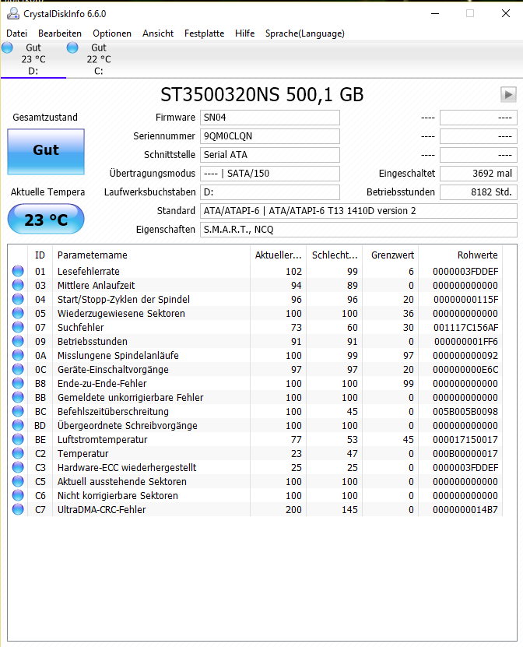Viewport: 523px width, 647px height.
Task: Click status orb for Geräte-Einschaltvorgänge
Action: [x=18, y=369]
